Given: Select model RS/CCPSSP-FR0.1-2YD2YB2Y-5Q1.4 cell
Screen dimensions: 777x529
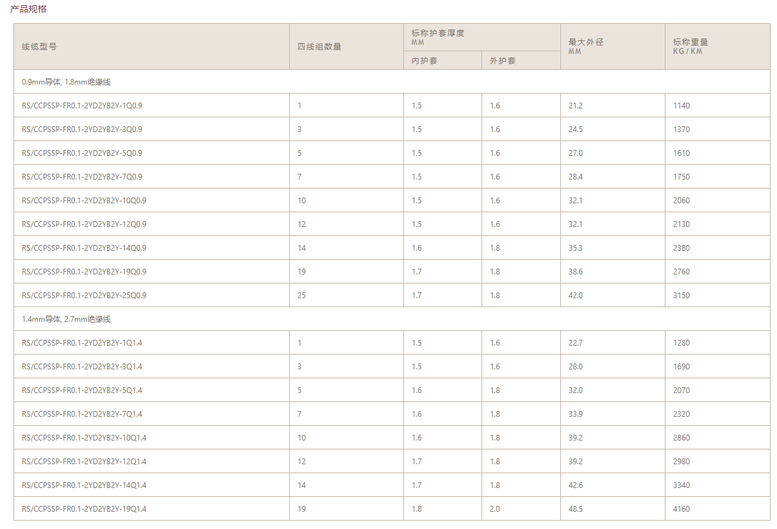Looking at the screenshot, I should (x=82, y=390).
